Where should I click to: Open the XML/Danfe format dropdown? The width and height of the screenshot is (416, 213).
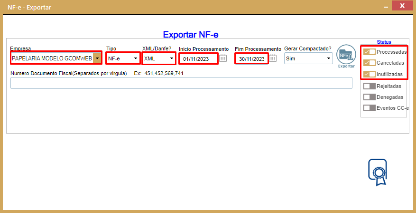tap(171, 58)
